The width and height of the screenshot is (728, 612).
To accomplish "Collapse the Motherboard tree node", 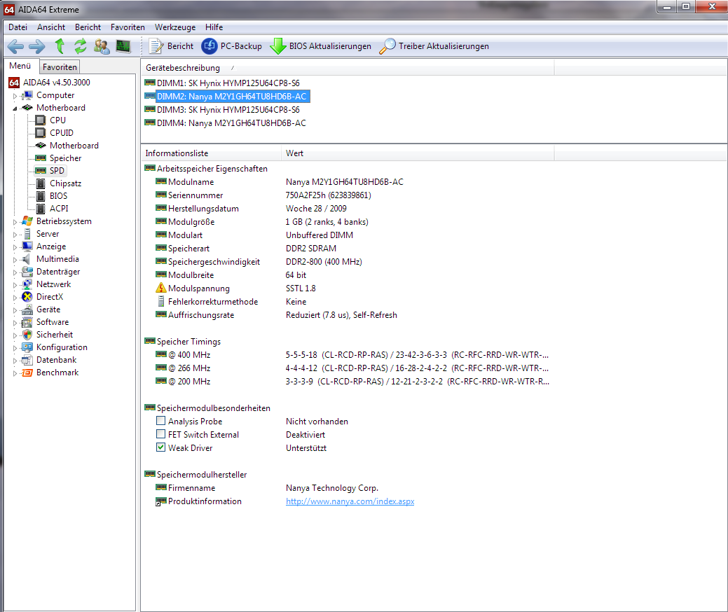I will pos(15,109).
